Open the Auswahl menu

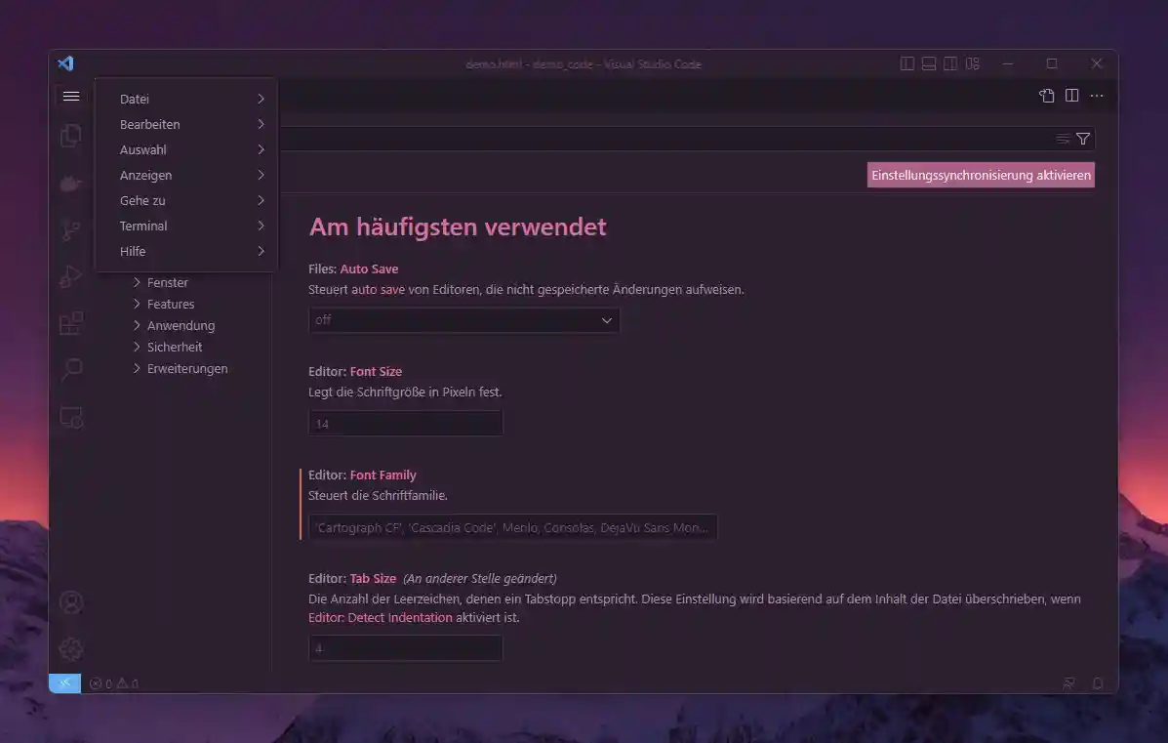click(186, 149)
